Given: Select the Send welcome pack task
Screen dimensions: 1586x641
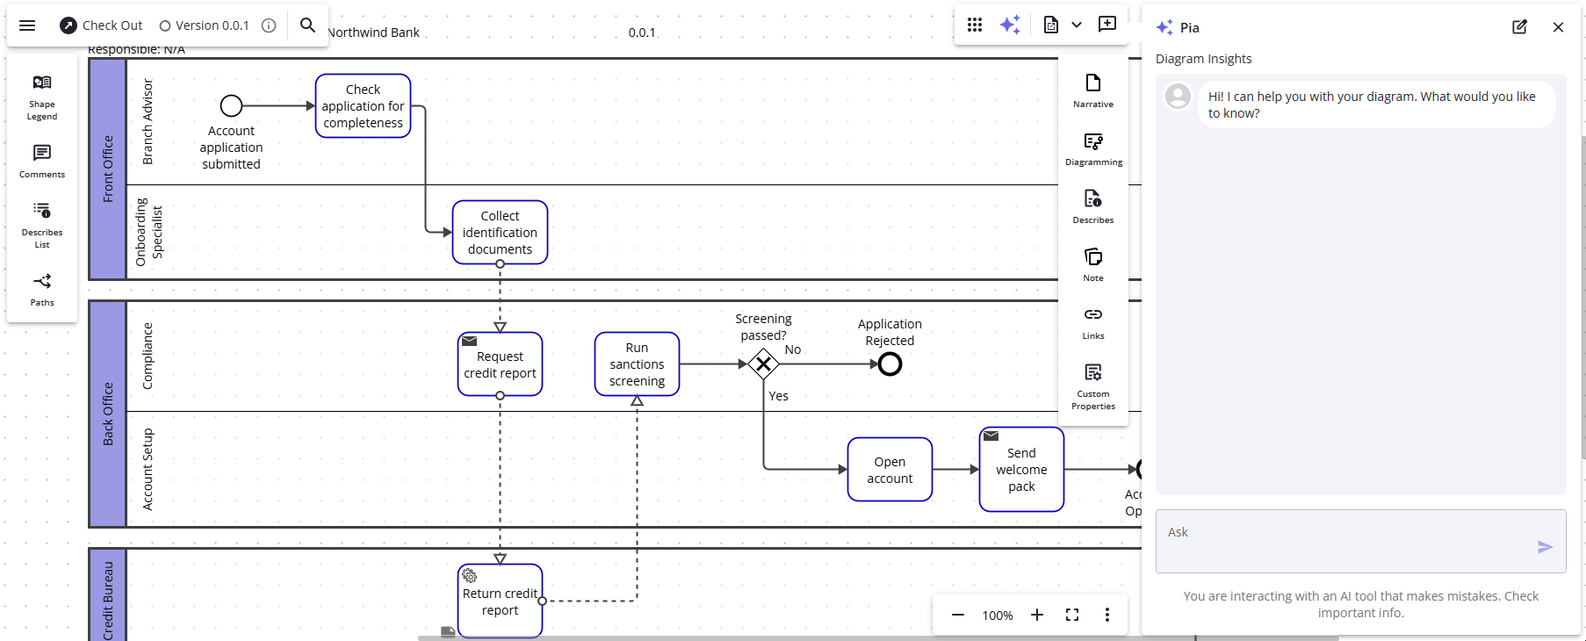Looking at the screenshot, I should [x=1022, y=470].
